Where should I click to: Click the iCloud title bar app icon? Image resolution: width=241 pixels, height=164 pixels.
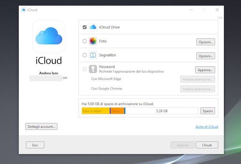pos(23,10)
